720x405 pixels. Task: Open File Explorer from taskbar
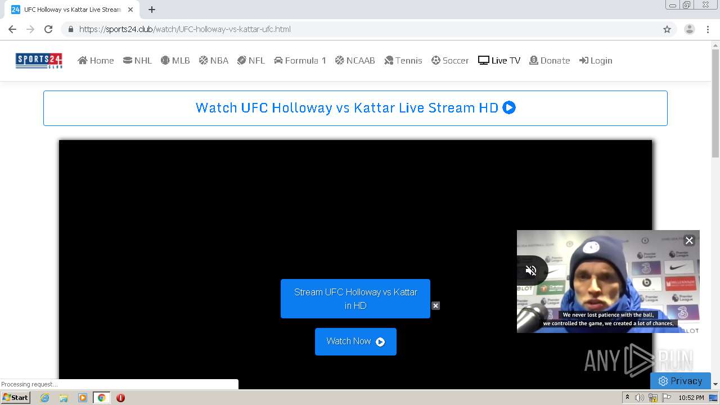(64, 398)
